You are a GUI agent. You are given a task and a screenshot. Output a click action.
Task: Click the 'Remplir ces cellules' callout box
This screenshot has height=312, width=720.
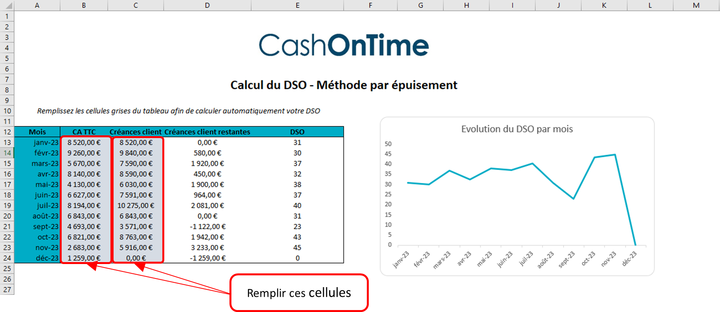pos(299,292)
